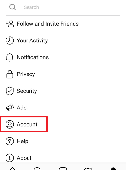Tap the question mark Help icon
This screenshot has height=170, width=126.
(10, 141)
